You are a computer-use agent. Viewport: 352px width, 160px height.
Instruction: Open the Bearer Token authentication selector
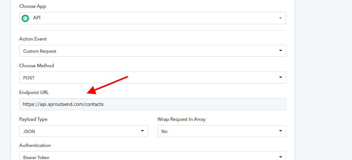pos(153,156)
